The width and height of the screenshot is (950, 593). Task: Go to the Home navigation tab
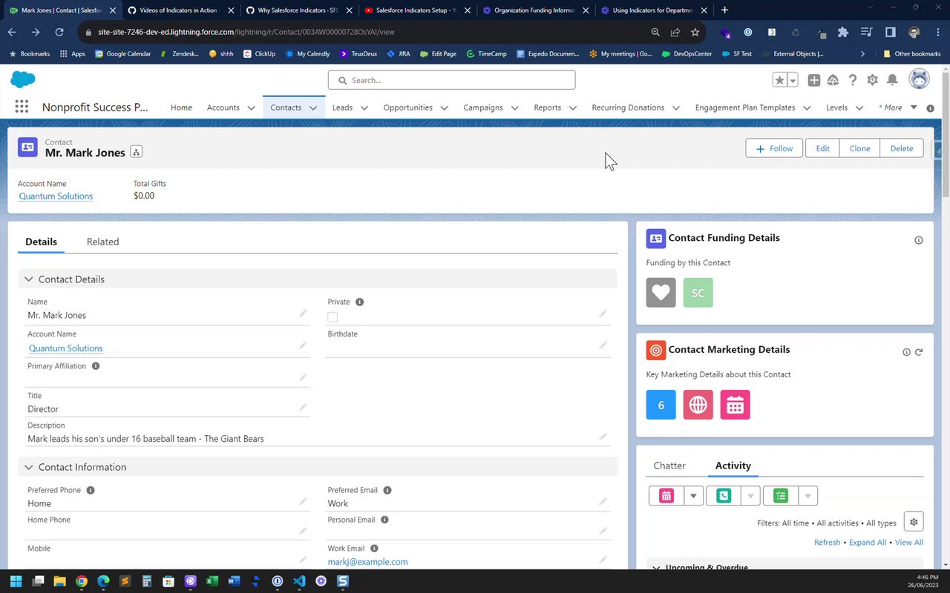point(181,107)
